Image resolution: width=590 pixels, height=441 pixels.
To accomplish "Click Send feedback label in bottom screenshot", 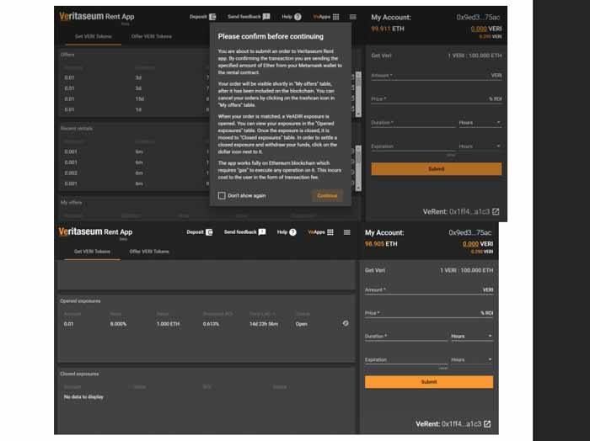I will (x=240, y=231).
